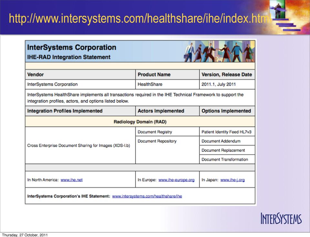Click the 'In Japan:' label

210,180
